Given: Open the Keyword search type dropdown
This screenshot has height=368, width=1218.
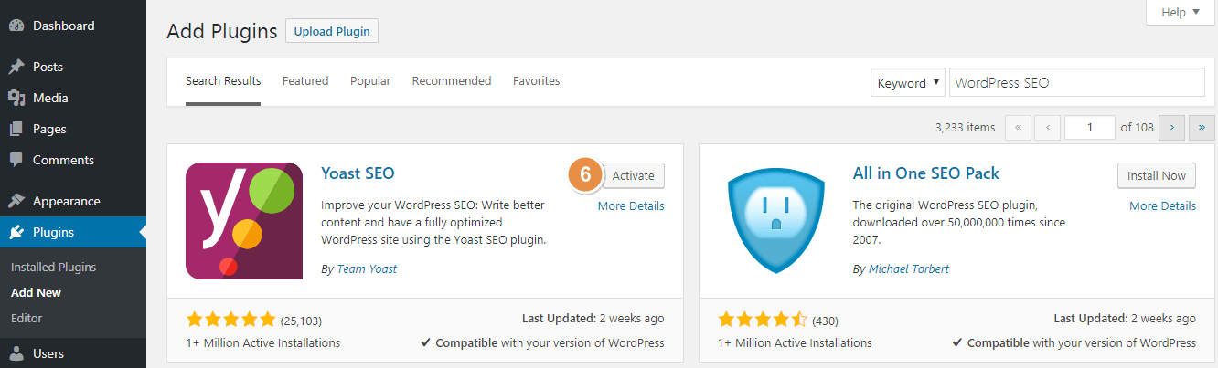Looking at the screenshot, I should [x=907, y=82].
